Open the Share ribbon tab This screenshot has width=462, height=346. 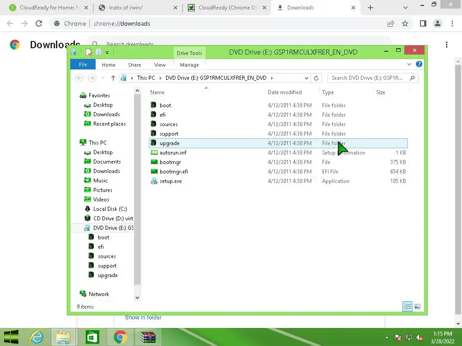(x=134, y=65)
